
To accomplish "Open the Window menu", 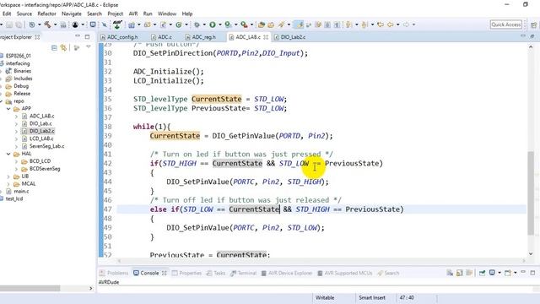I will coord(167,14).
